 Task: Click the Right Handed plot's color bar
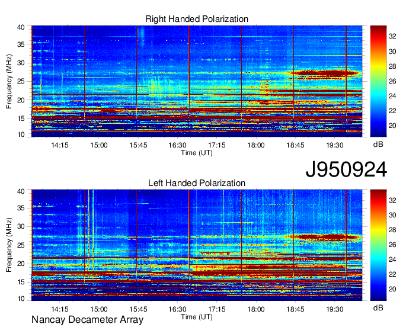tap(378, 81)
